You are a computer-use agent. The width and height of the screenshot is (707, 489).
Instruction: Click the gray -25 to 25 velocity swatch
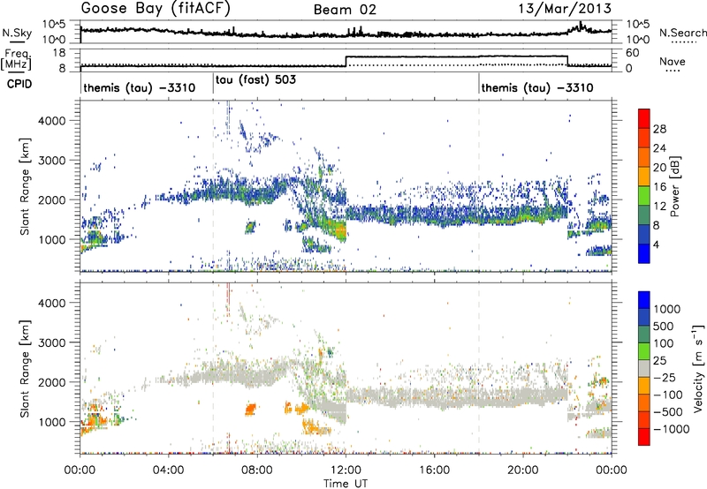pos(644,369)
